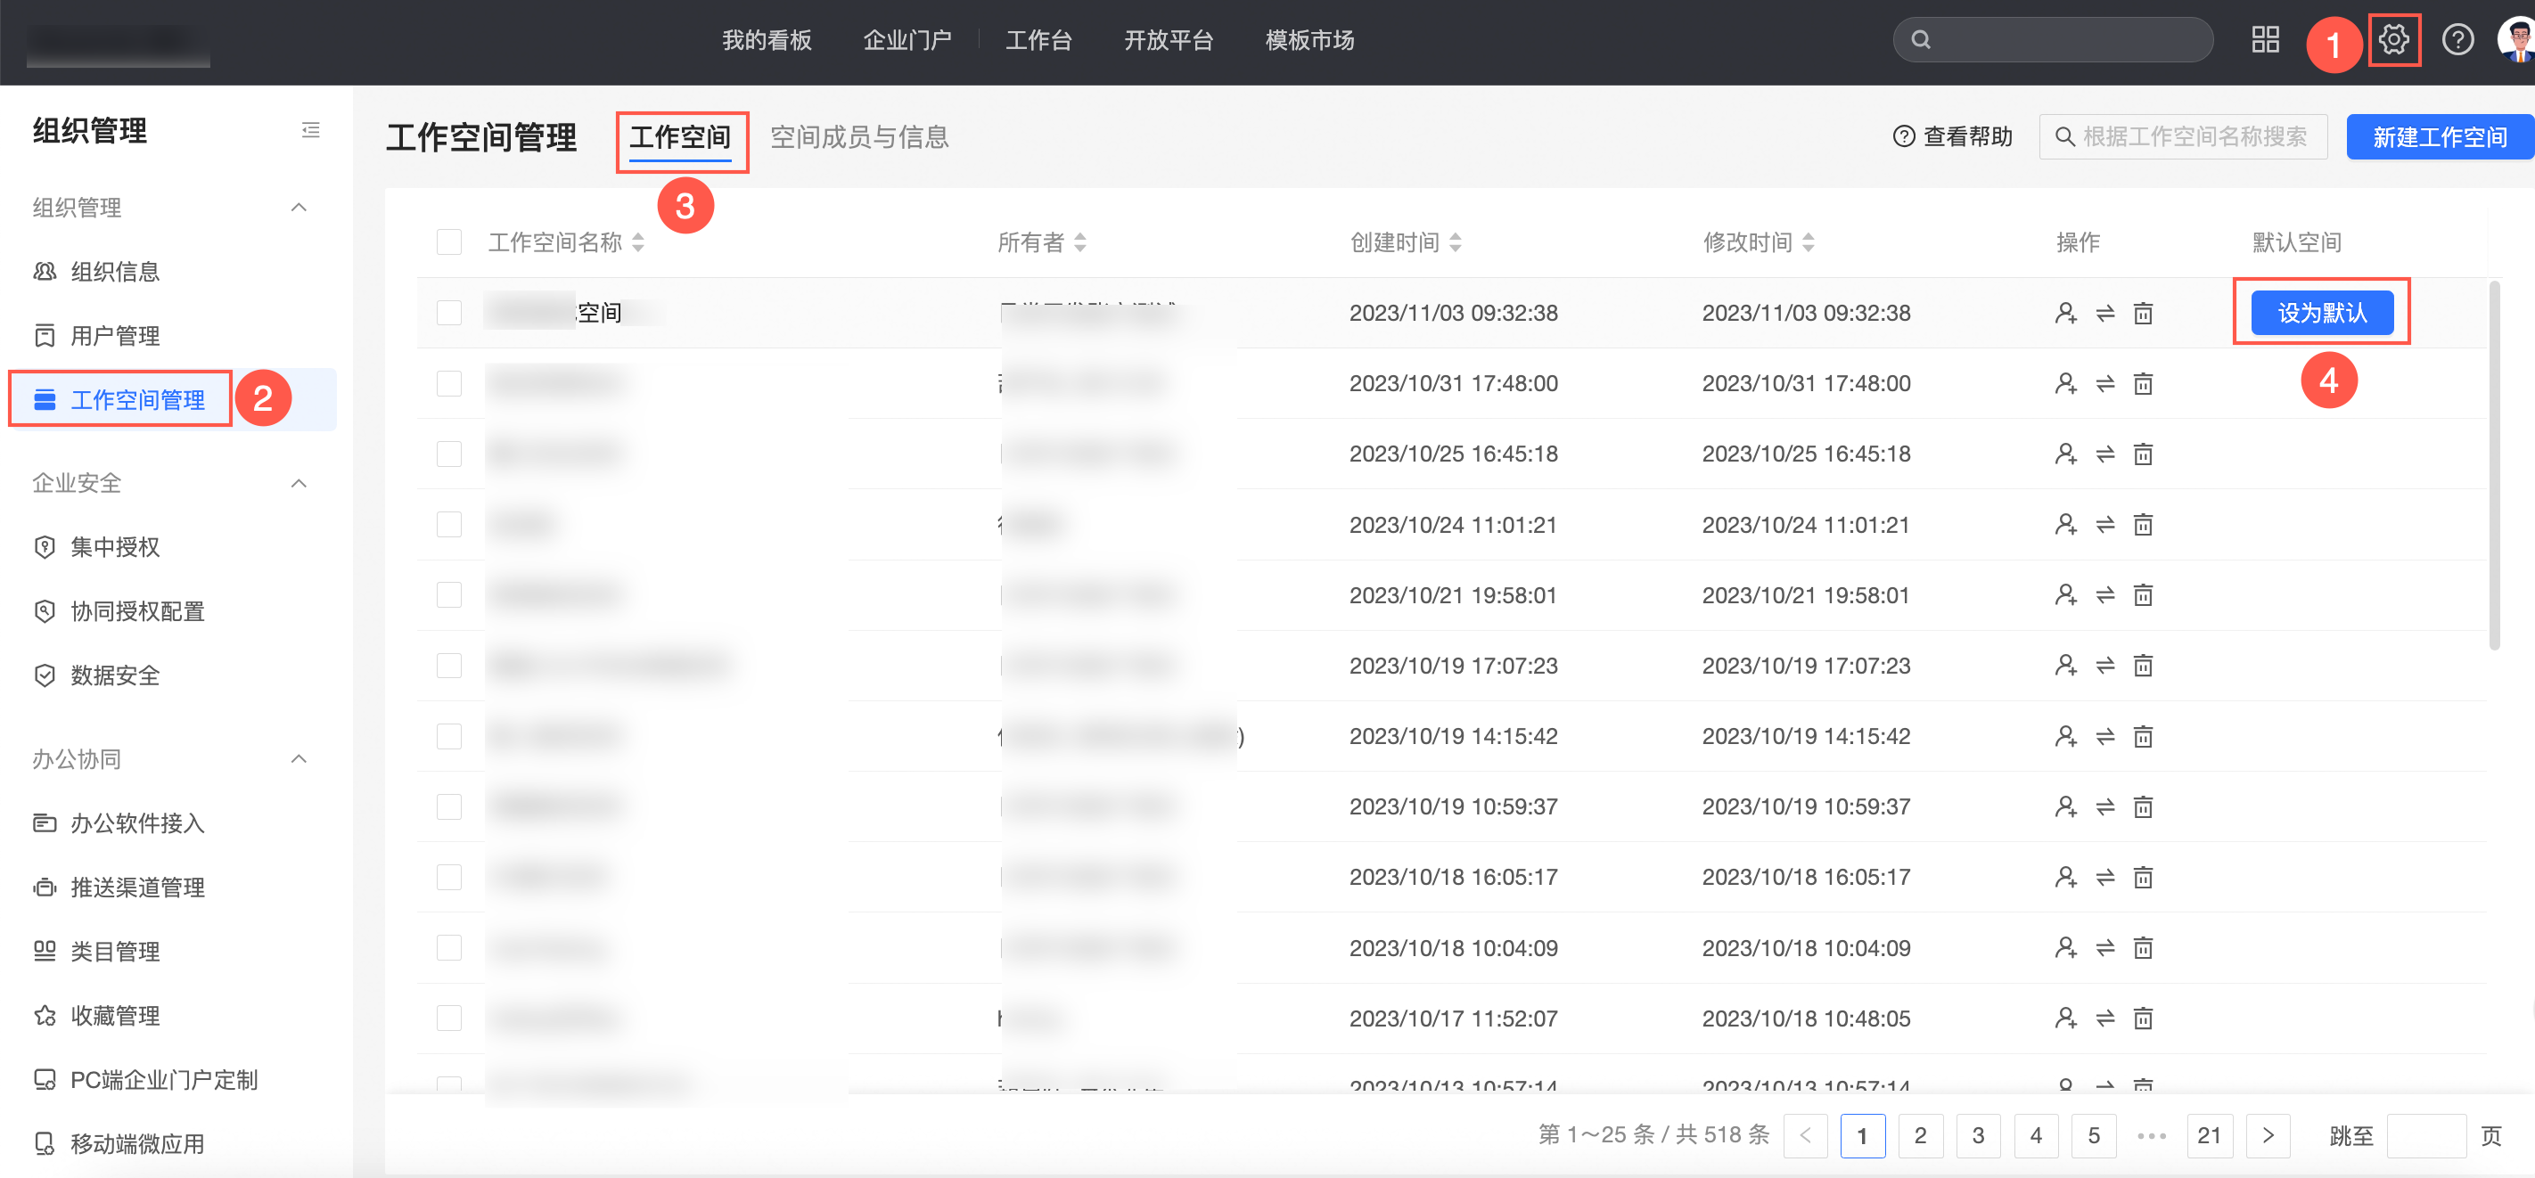The width and height of the screenshot is (2535, 1178).
Task: Collapse the sidebar using the menu fold icon
Action: coord(310,130)
